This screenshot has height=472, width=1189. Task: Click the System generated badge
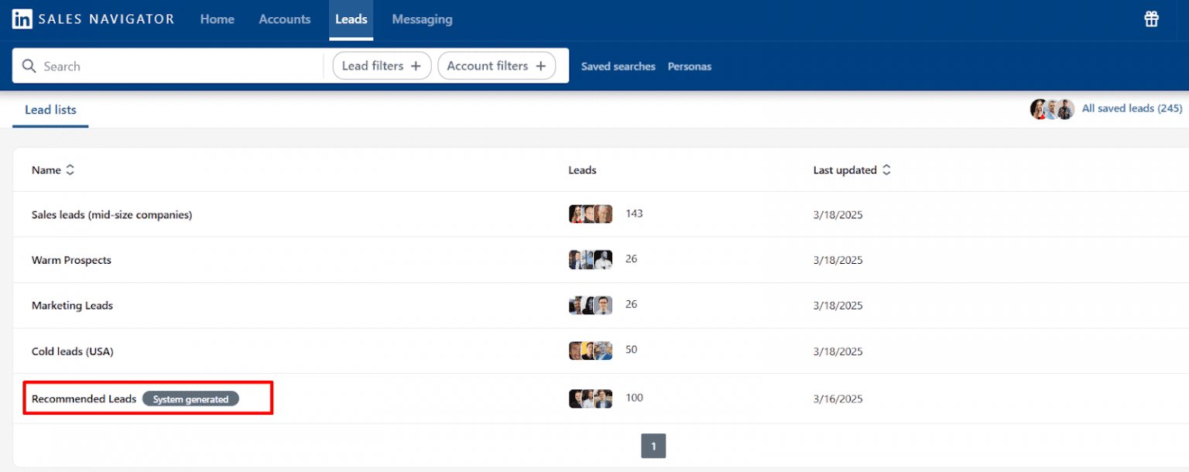pos(190,399)
